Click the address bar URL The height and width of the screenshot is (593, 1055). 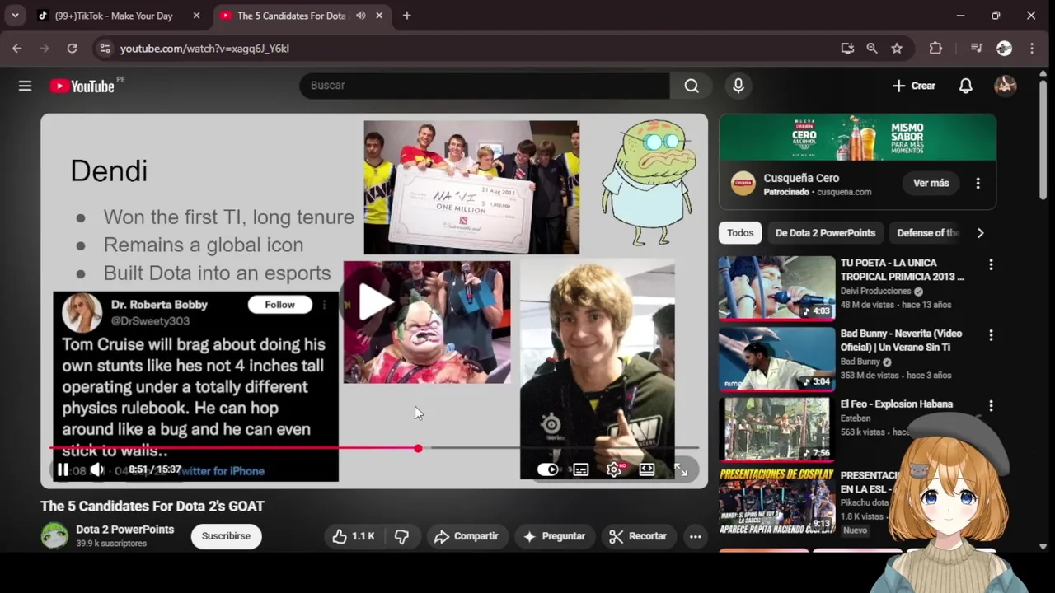pyautogui.click(x=204, y=49)
